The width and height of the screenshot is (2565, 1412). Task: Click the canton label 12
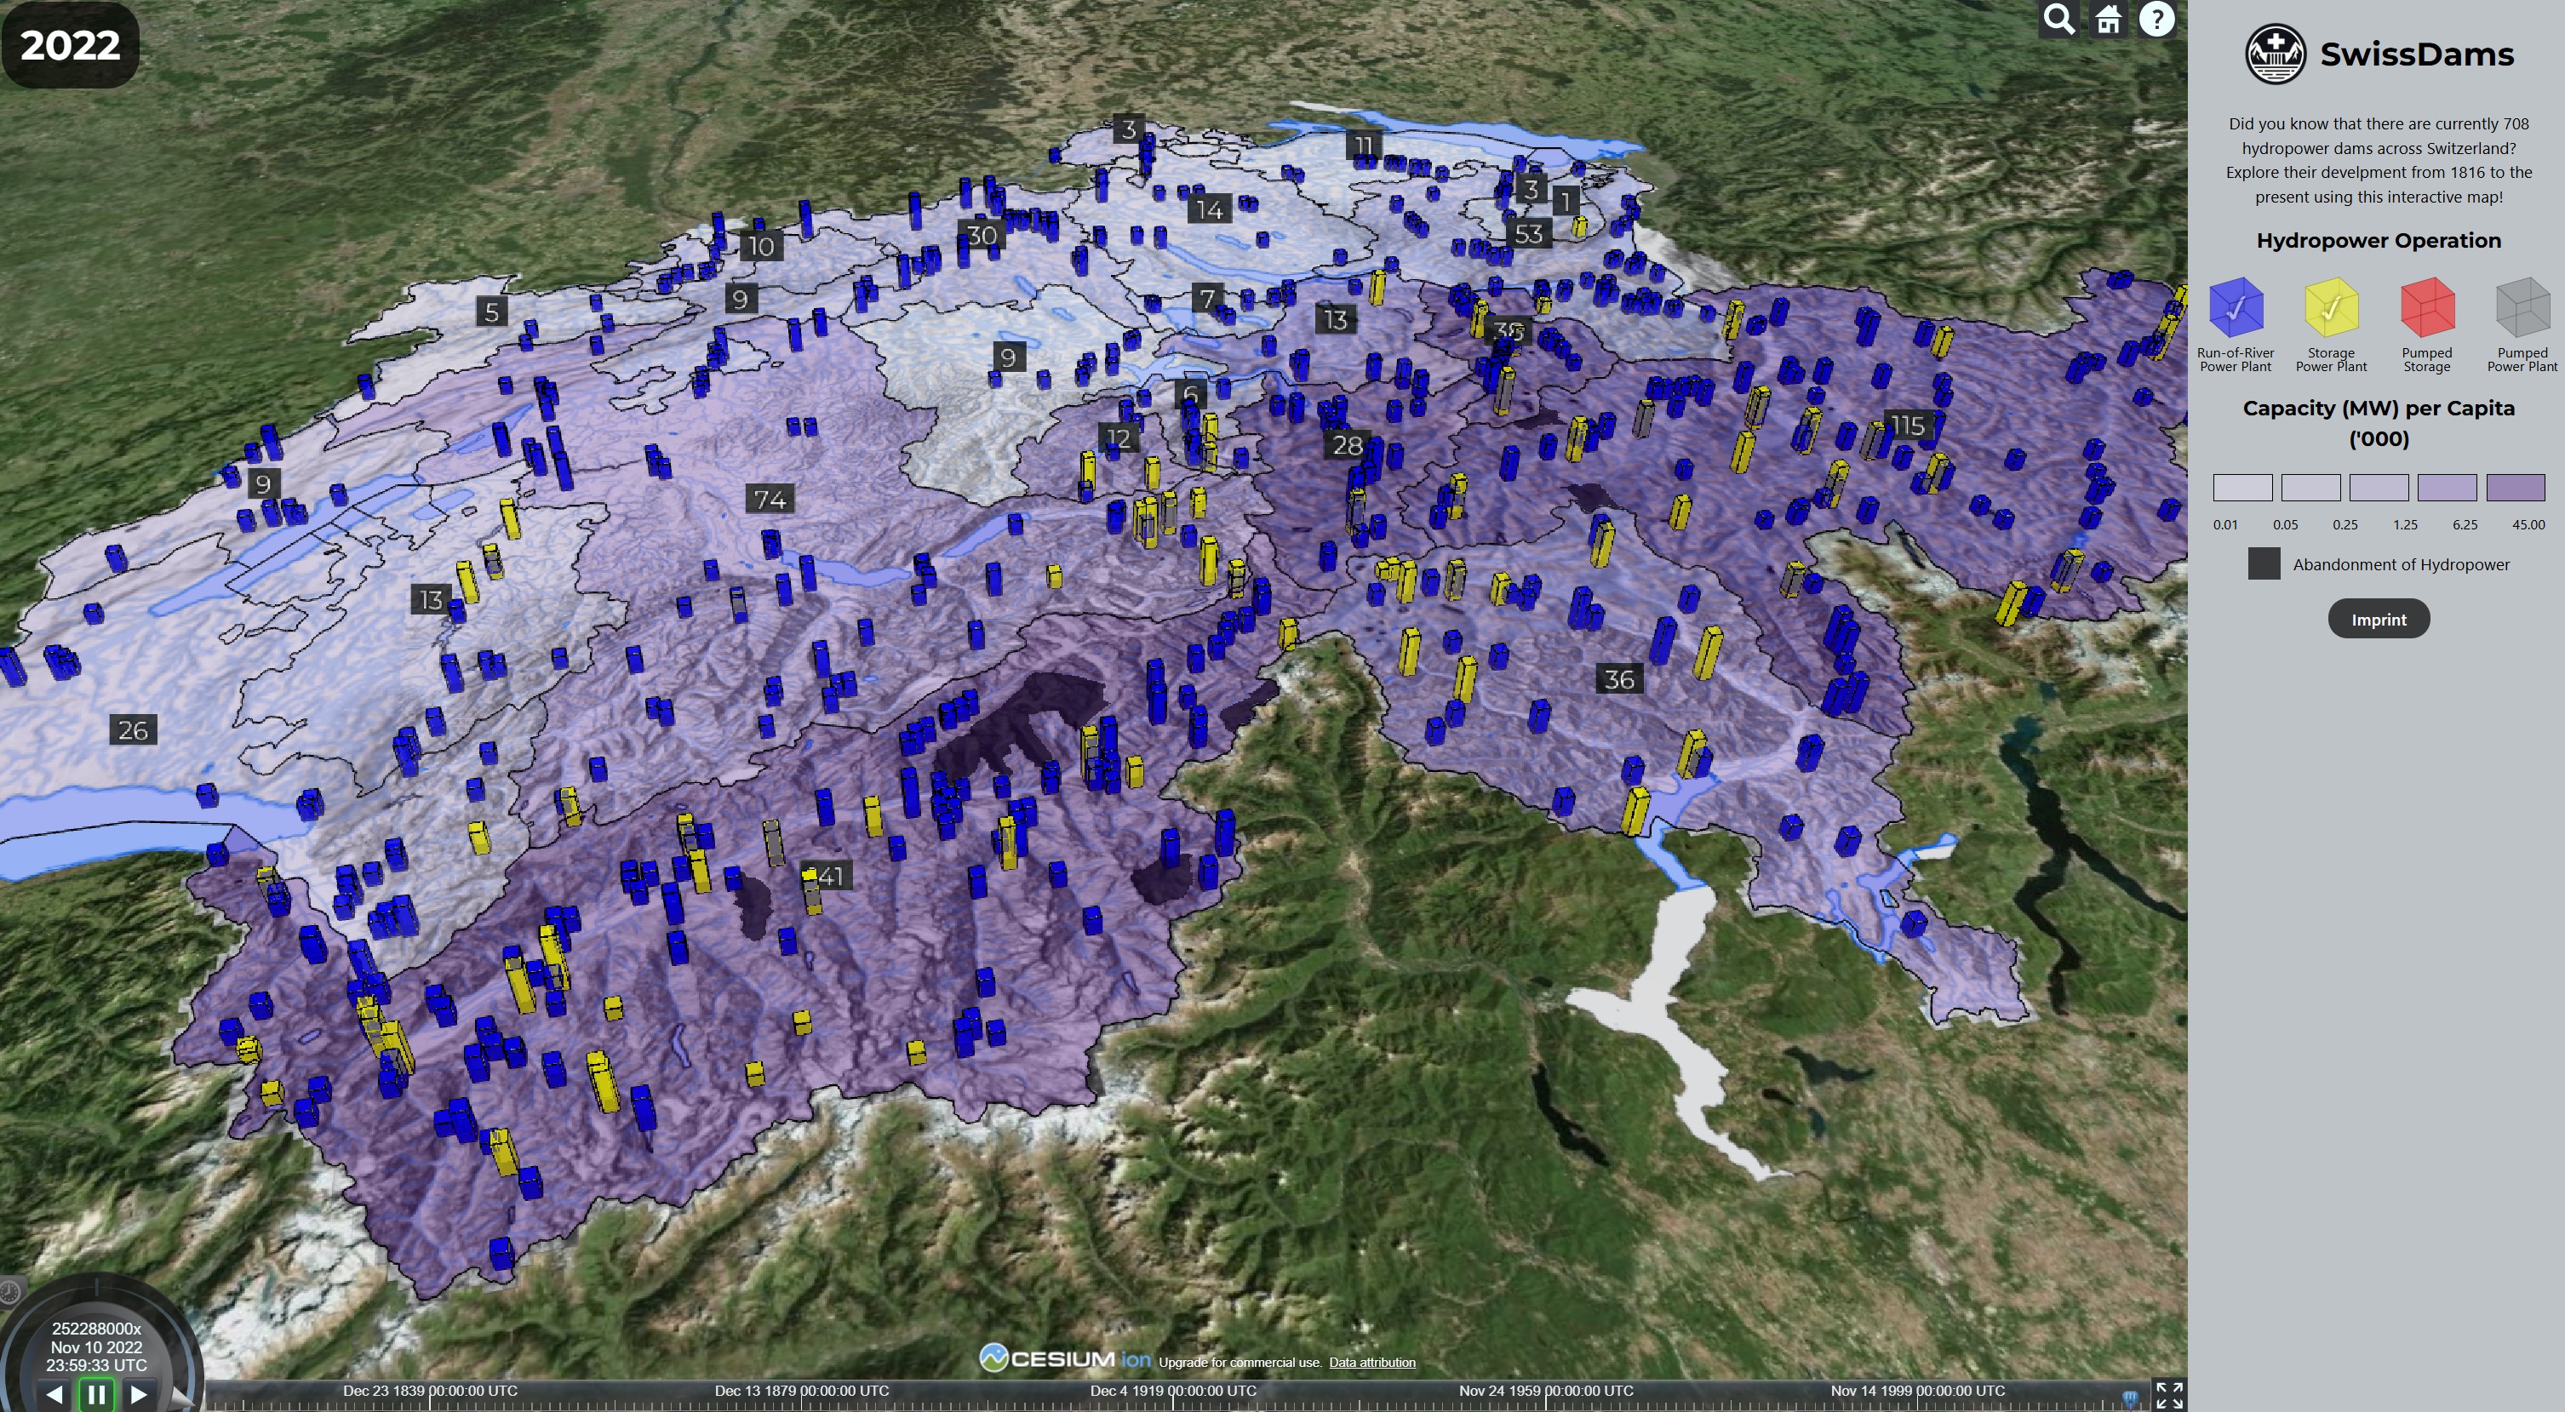tap(1119, 438)
